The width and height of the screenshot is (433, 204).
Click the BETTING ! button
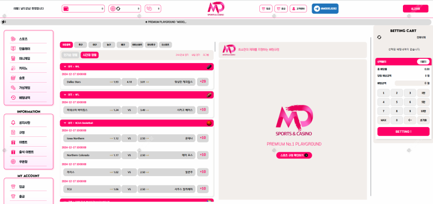pos(403,131)
